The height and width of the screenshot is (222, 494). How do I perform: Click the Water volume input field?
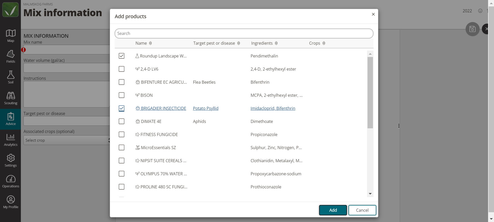tap(67, 68)
